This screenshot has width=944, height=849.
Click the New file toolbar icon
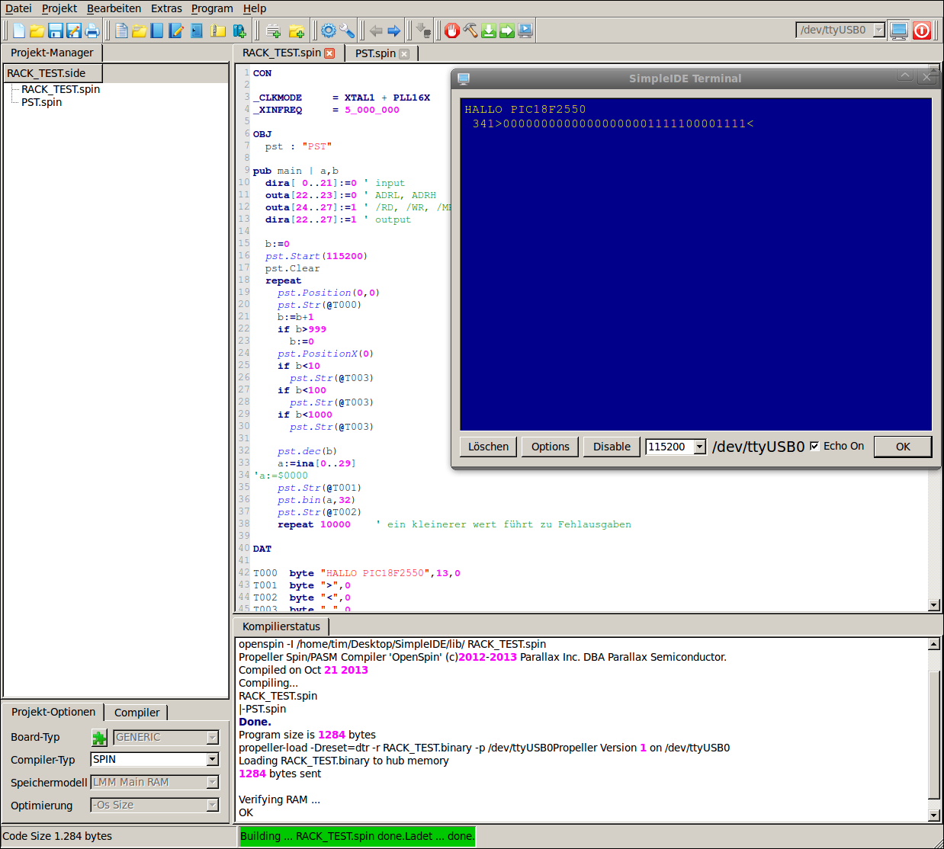tap(19, 30)
